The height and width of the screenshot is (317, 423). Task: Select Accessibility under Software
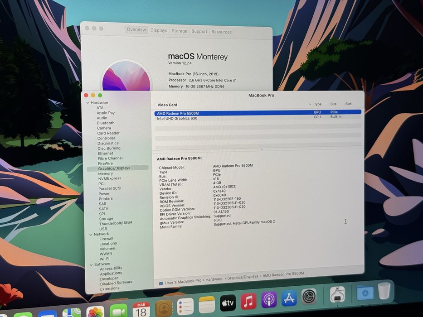111,269
